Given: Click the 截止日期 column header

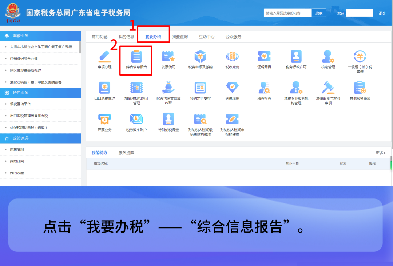Looking at the screenshot, I should (x=292, y=164).
